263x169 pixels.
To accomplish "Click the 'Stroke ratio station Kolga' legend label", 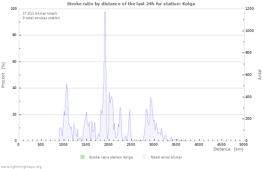I will [x=109, y=157].
